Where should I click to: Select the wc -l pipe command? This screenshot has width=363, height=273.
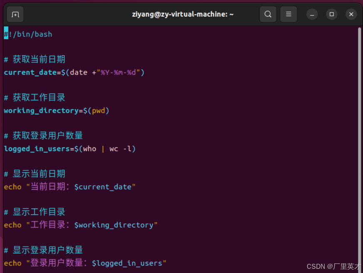tap(121, 149)
